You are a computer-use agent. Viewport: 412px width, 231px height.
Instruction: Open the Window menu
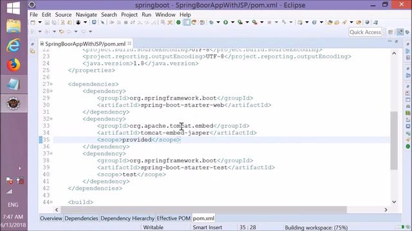[x=165, y=15]
